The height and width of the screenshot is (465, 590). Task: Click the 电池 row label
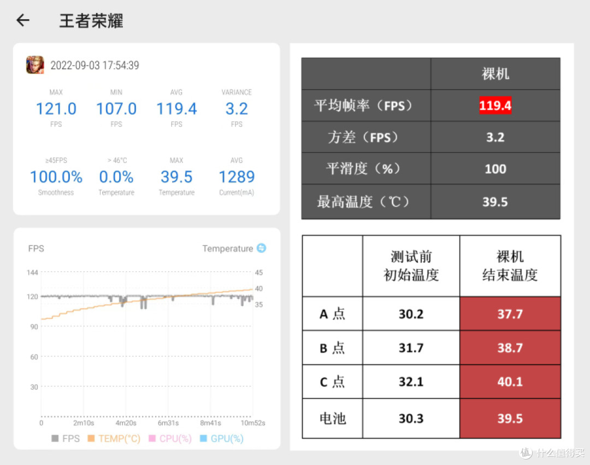tap(332, 419)
